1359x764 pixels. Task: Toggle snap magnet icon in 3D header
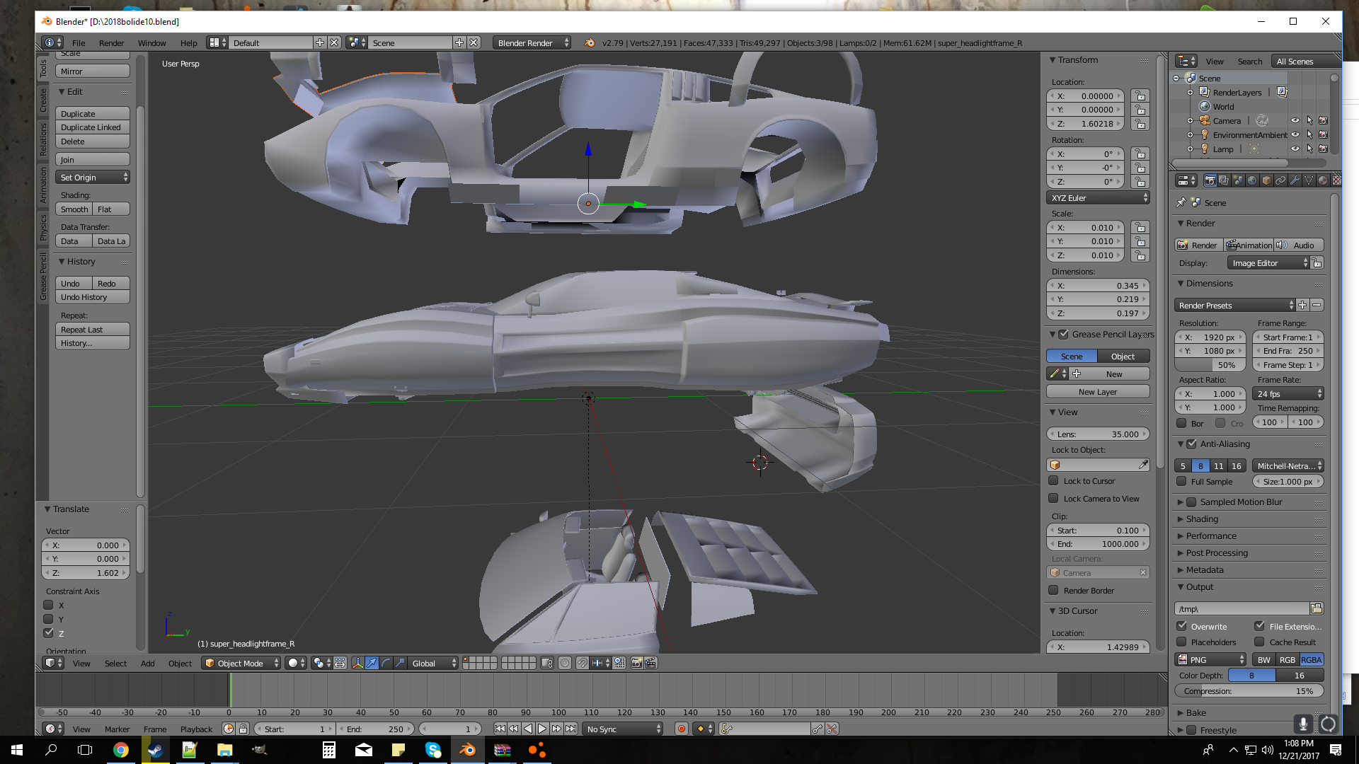[582, 664]
